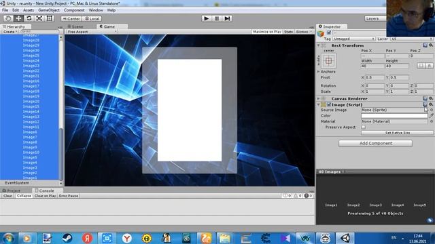Select Image10 in the Hierarchy
This screenshot has height=244, width=435.
point(31,152)
